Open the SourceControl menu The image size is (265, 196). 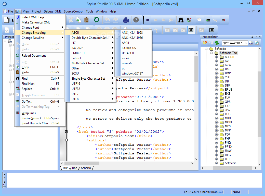pos(74,11)
